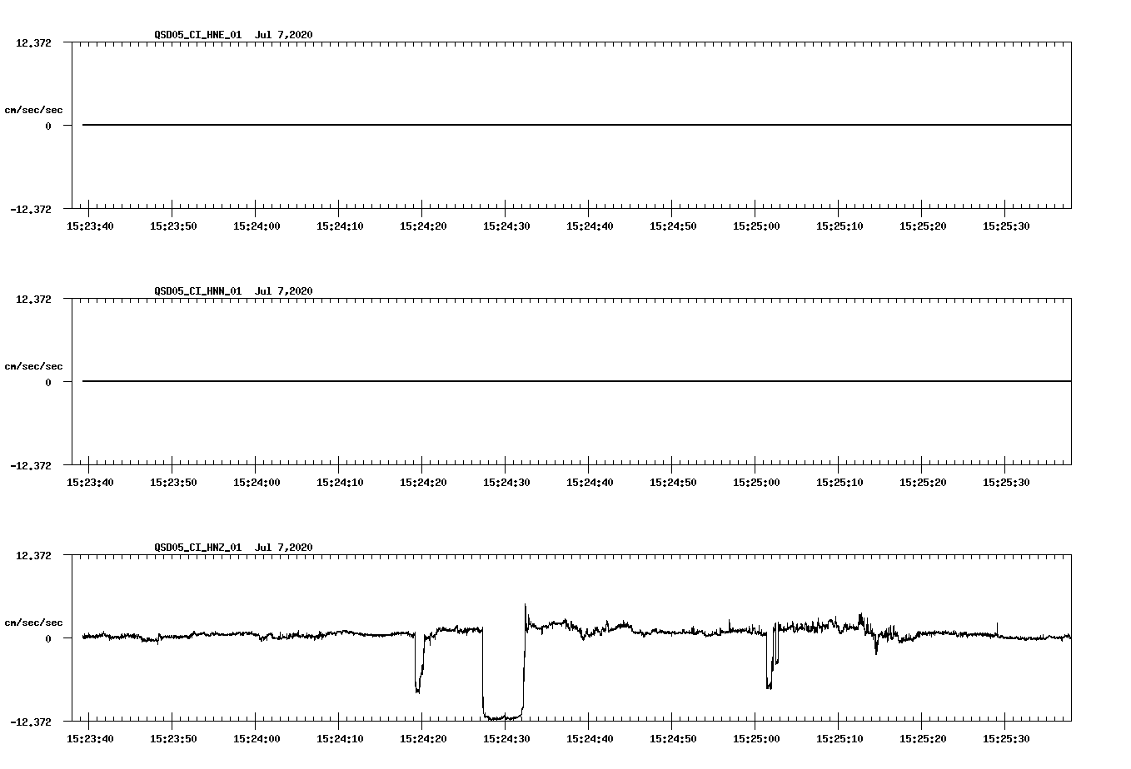The image size is (1131, 769).
Task: Click the QSD05_CI_HNE_01 chart title
Action: (x=233, y=34)
